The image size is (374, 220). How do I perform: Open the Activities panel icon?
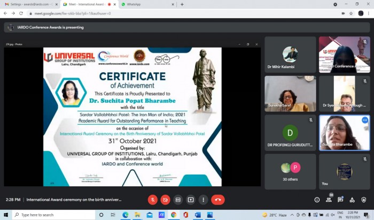click(x=352, y=200)
